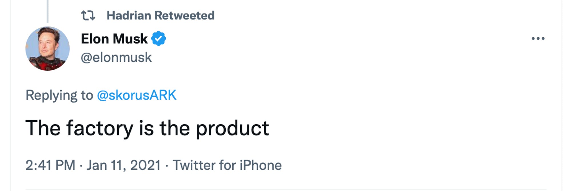Viewport: 571px width, 191px height.
Task: Open Elon Musk's profile picture
Action: pyautogui.click(x=47, y=49)
